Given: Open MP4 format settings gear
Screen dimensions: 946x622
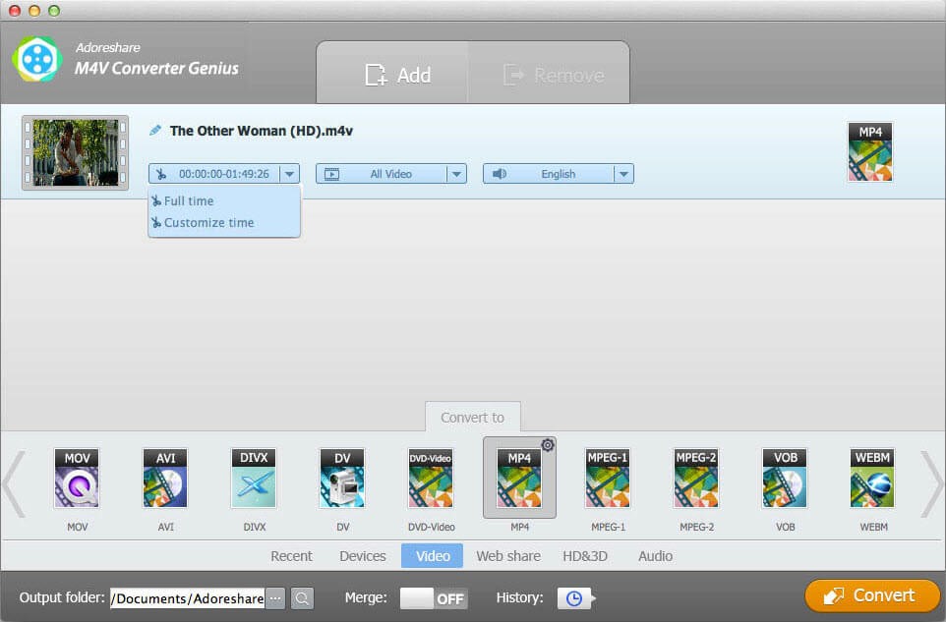Looking at the screenshot, I should [x=547, y=445].
